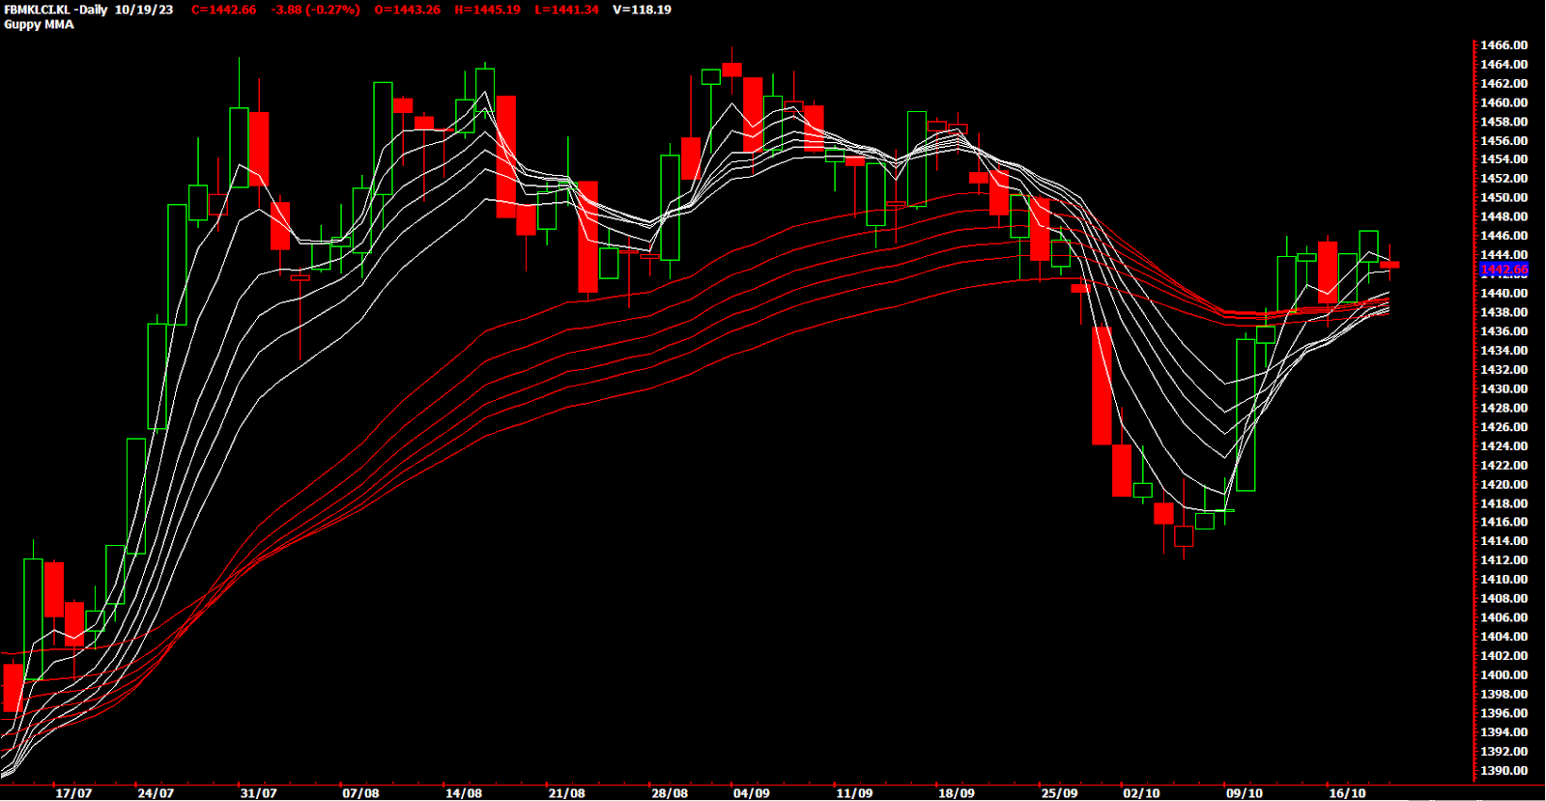Click the H=1445.19 high value
This screenshot has height=801, width=1546.
pyautogui.click(x=487, y=10)
